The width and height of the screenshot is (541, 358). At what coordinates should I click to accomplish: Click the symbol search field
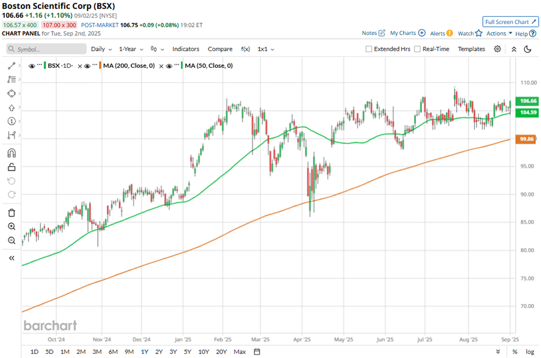(46, 49)
